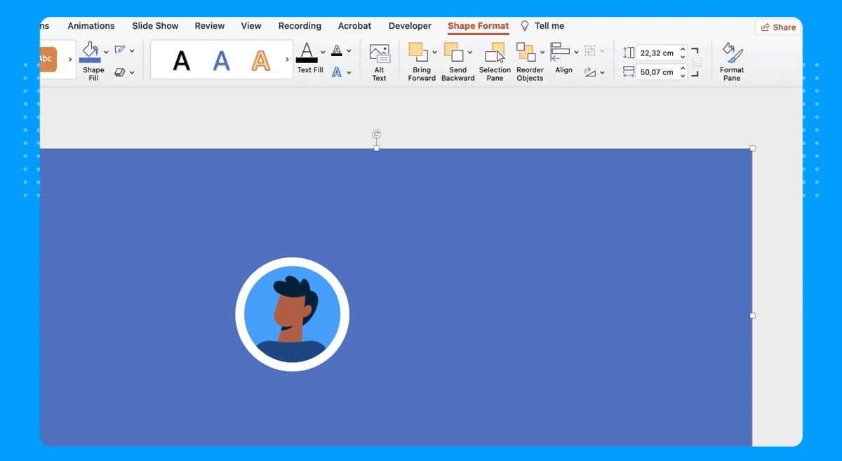Viewport: 842px width, 461px height.
Task: Click the Share button
Action: (778, 27)
